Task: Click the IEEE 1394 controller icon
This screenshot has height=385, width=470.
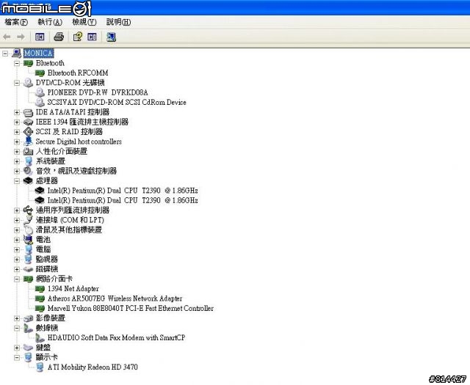Action: (x=28, y=122)
